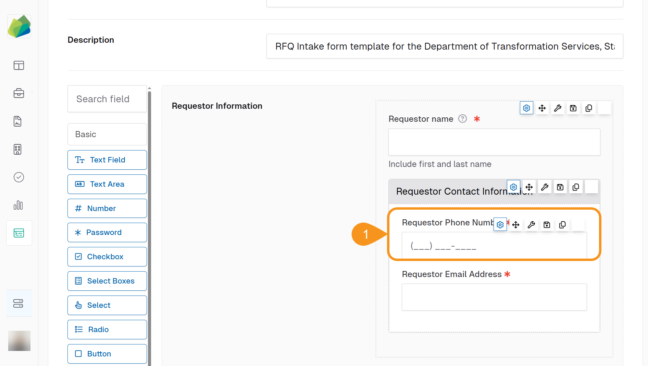The width and height of the screenshot is (648, 366).
Task: Click the Search field box
Action: [x=107, y=99]
